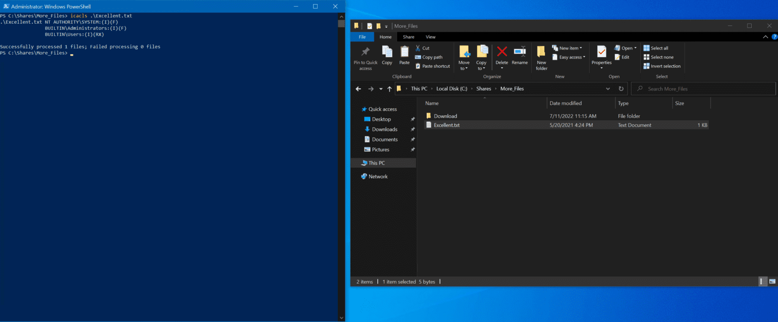The image size is (778, 322).
Task: Create a New folder from ribbon
Action: tap(541, 53)
